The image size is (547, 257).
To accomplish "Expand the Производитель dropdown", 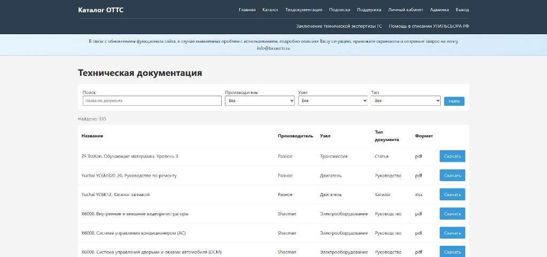I will [x=260, y=101].
